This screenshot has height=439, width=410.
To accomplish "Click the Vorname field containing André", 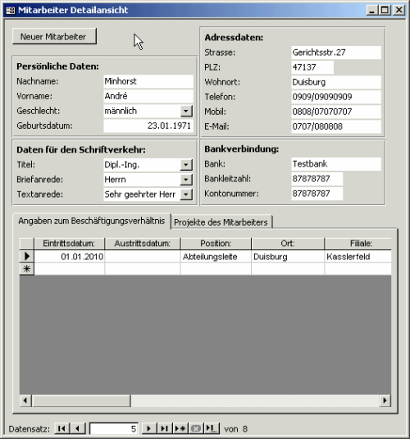I will tap(148, 96).
